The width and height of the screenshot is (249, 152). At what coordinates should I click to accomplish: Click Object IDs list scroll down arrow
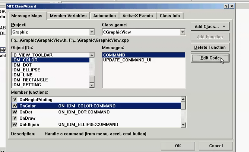(92, 85)
